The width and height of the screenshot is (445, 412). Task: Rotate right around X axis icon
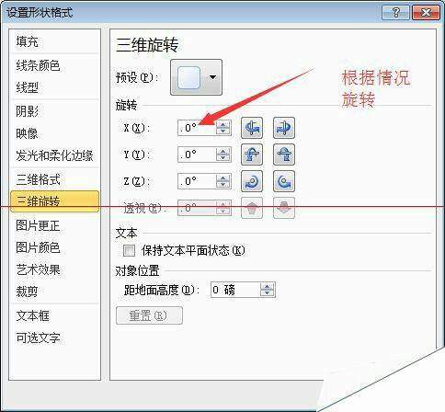click(284, 128)
